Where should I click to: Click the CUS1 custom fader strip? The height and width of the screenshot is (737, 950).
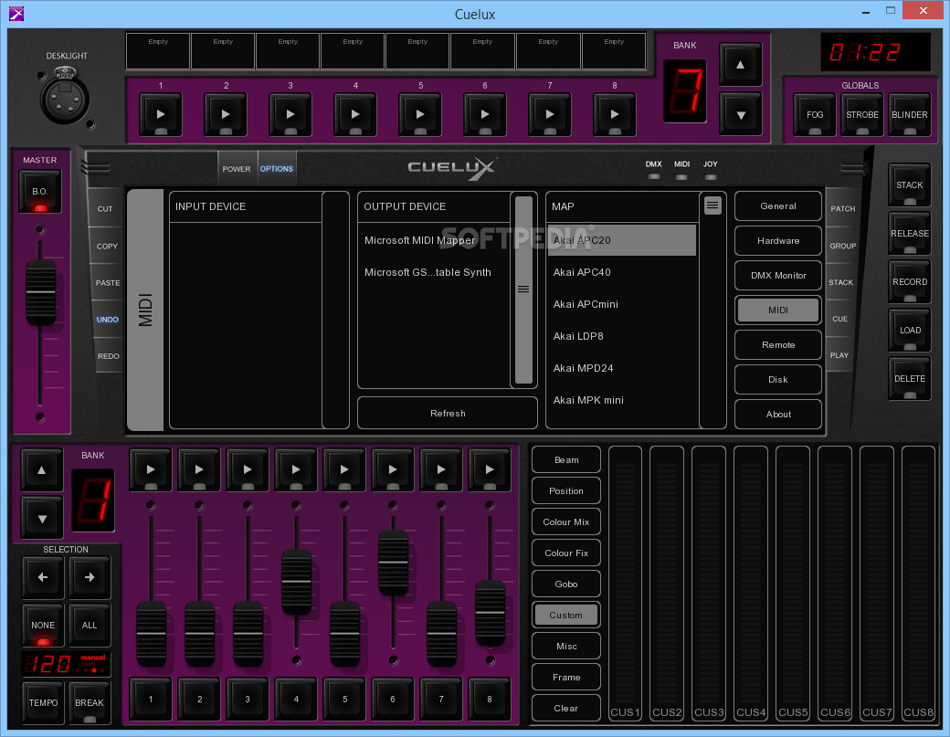click(625, 584)
